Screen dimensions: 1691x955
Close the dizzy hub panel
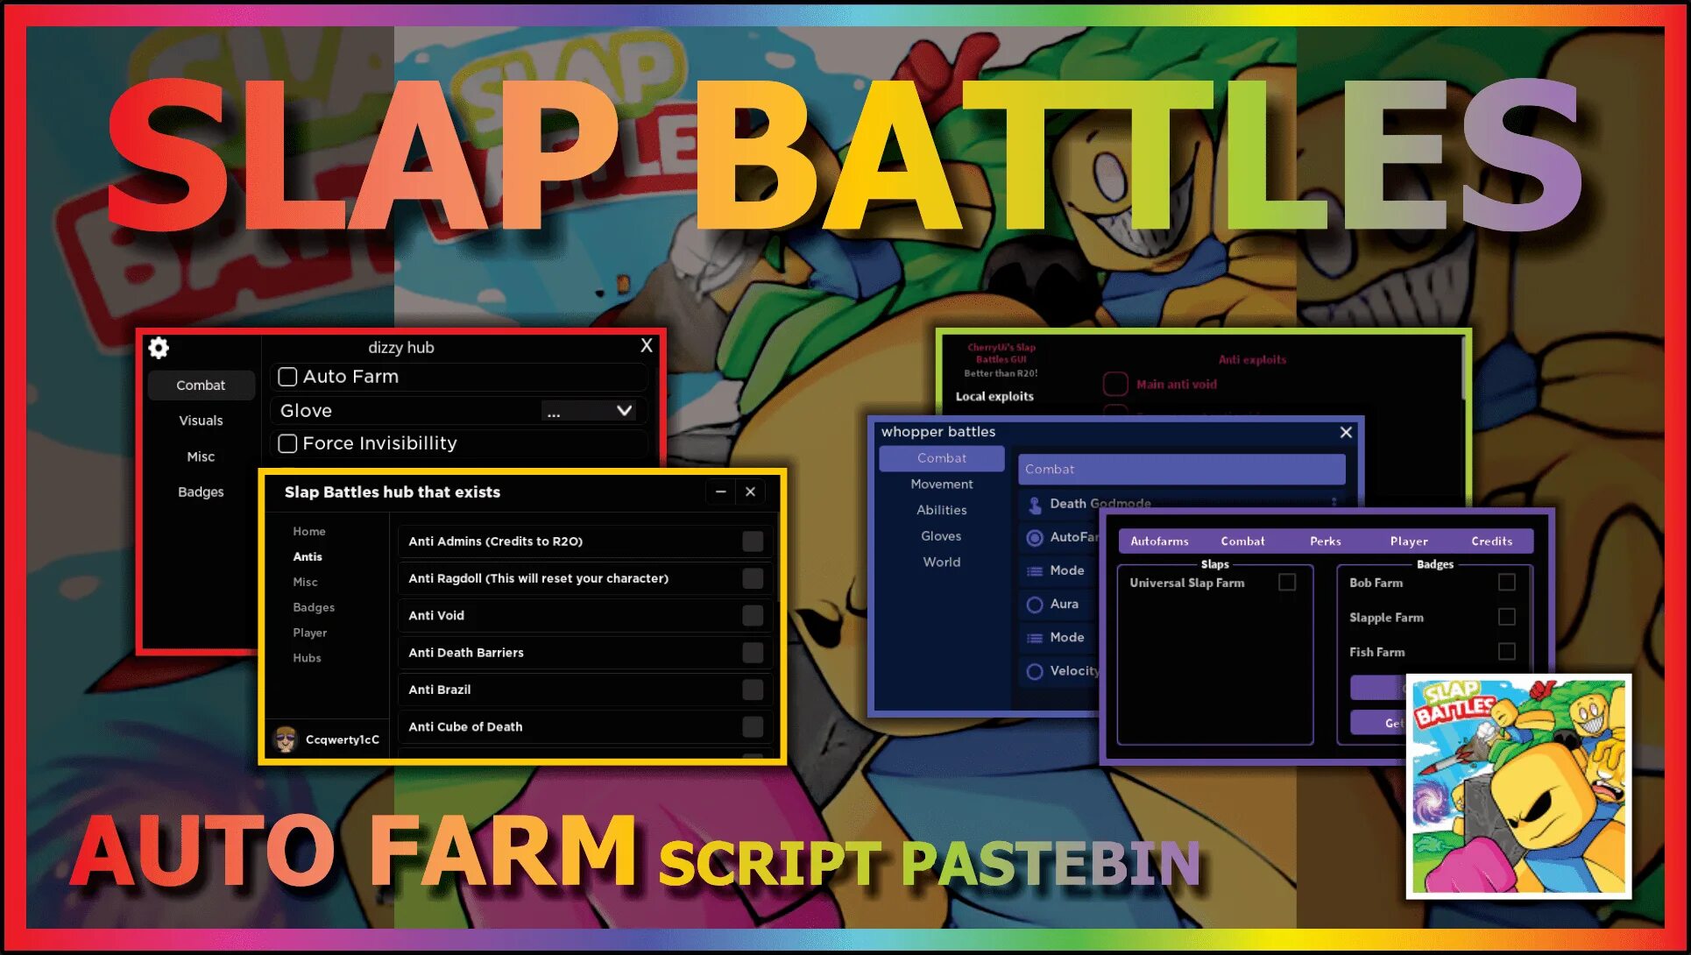click(x=647, y=346)
